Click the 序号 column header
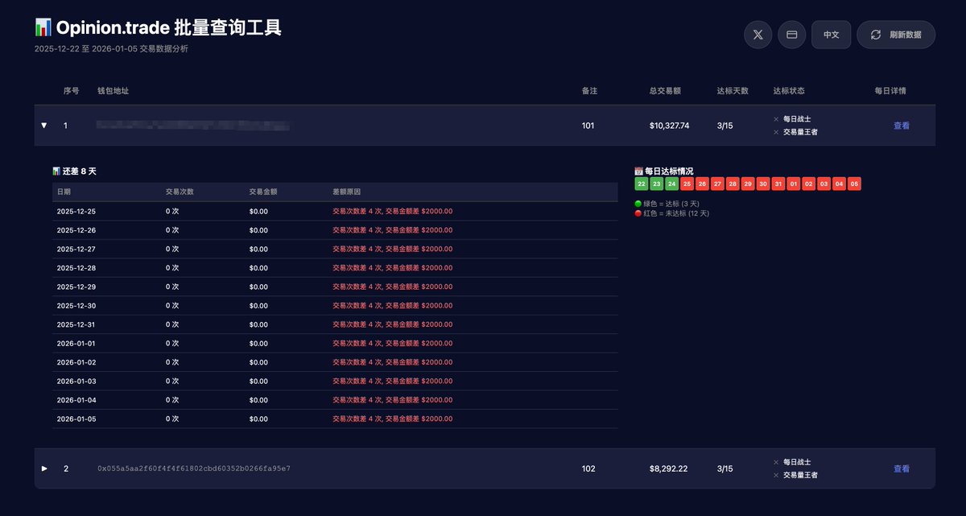Viewport: 966px width, 516px height. [71, 91]
